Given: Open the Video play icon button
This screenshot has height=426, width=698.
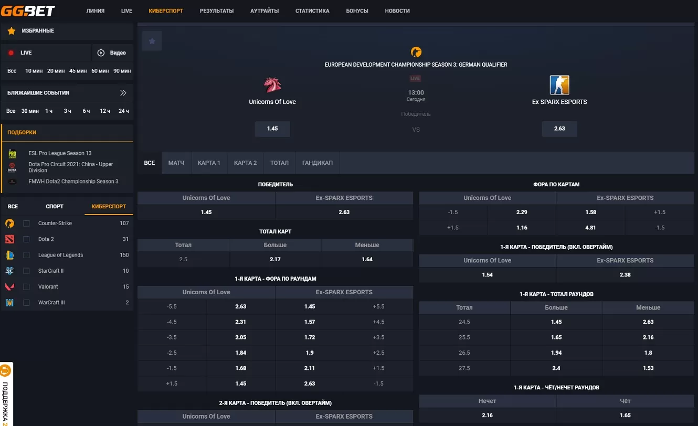Looking at the screenshot, I should click(101, 53).
